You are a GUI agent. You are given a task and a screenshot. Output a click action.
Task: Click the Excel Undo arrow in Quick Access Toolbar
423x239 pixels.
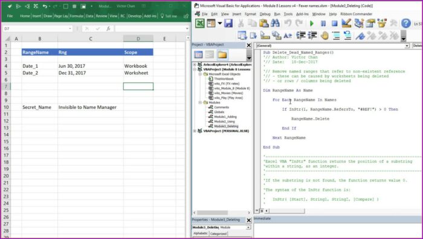click(45, 6)
